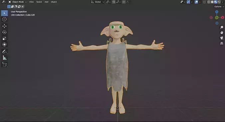Click the 3D cursor at character's feet
Image resolution: width=225 pixels, height=122 pixels.
coord(117,108)
